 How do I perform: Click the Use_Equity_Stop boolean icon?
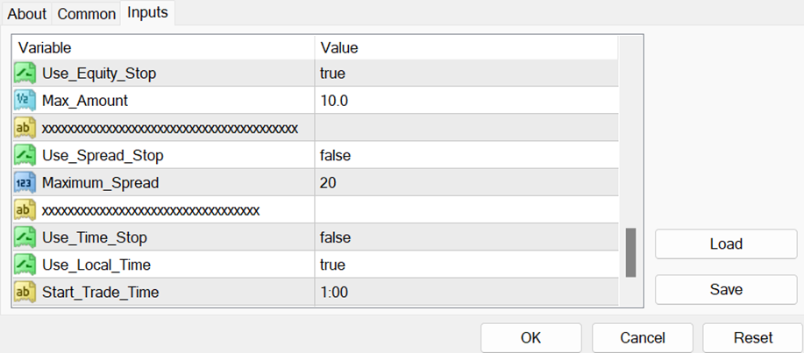[x=25, y=74]
